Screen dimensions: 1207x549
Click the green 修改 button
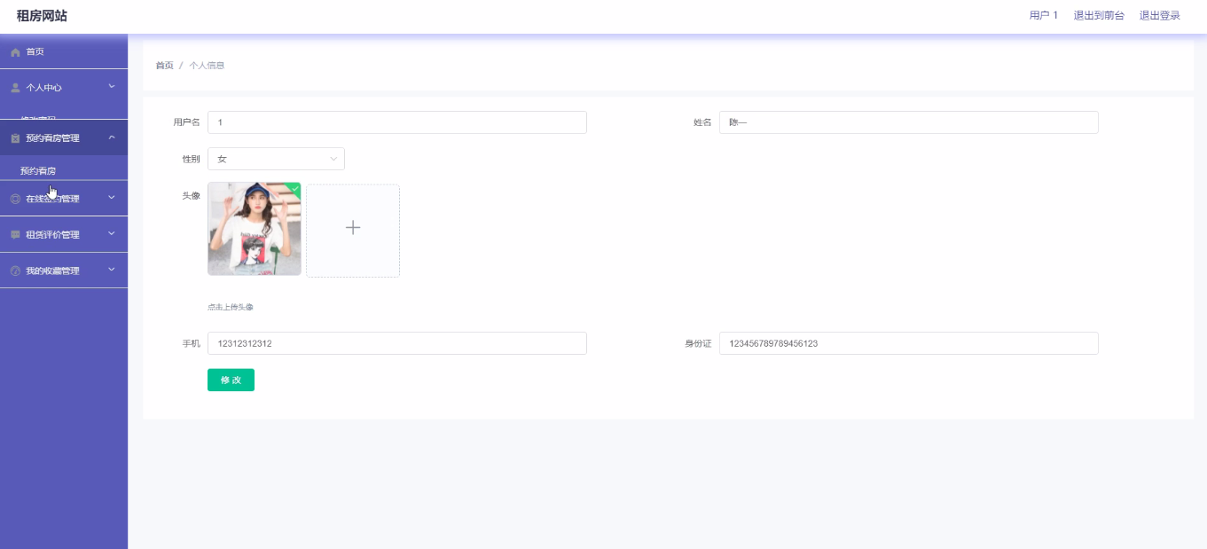pos(231,380)
